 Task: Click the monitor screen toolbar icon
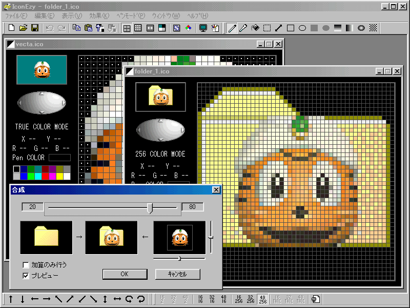pyautogui.click(x=203, y=28)
